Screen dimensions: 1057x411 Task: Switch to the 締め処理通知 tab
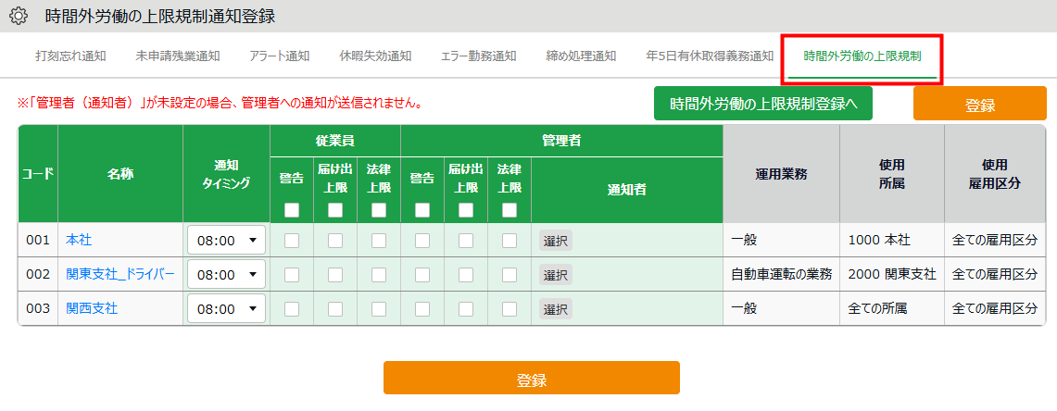coord(581,56)
